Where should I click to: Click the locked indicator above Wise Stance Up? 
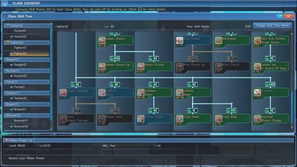coord(193,58)
